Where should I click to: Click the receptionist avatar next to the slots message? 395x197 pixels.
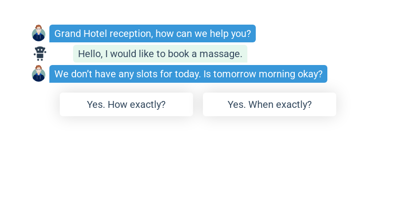pyautogui.click(x=39, y=73)
